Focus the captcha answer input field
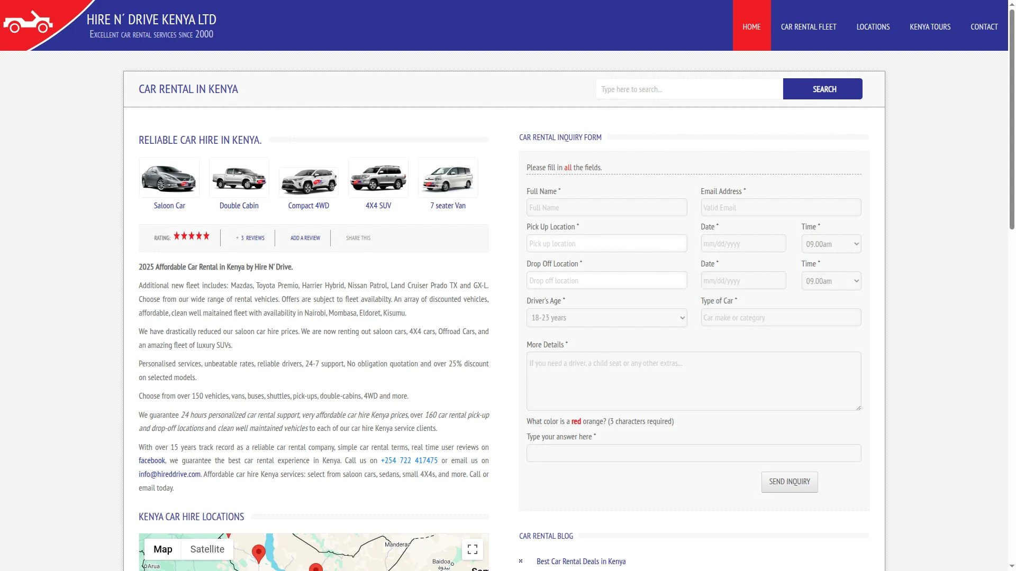This screenshot has width=1016, height=571. click(694, 453)
